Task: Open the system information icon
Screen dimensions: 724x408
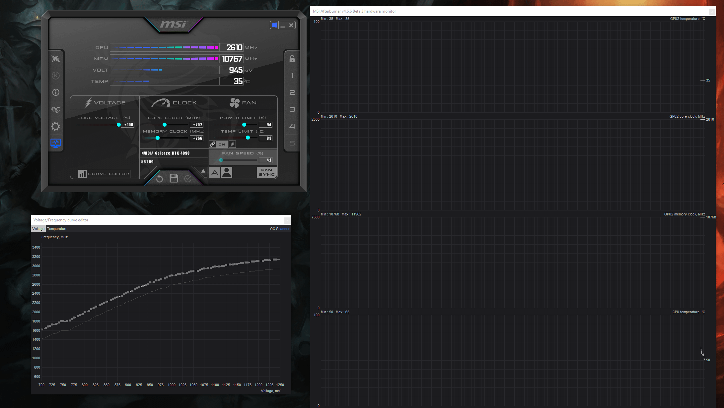Action: [x=56, y=92]
